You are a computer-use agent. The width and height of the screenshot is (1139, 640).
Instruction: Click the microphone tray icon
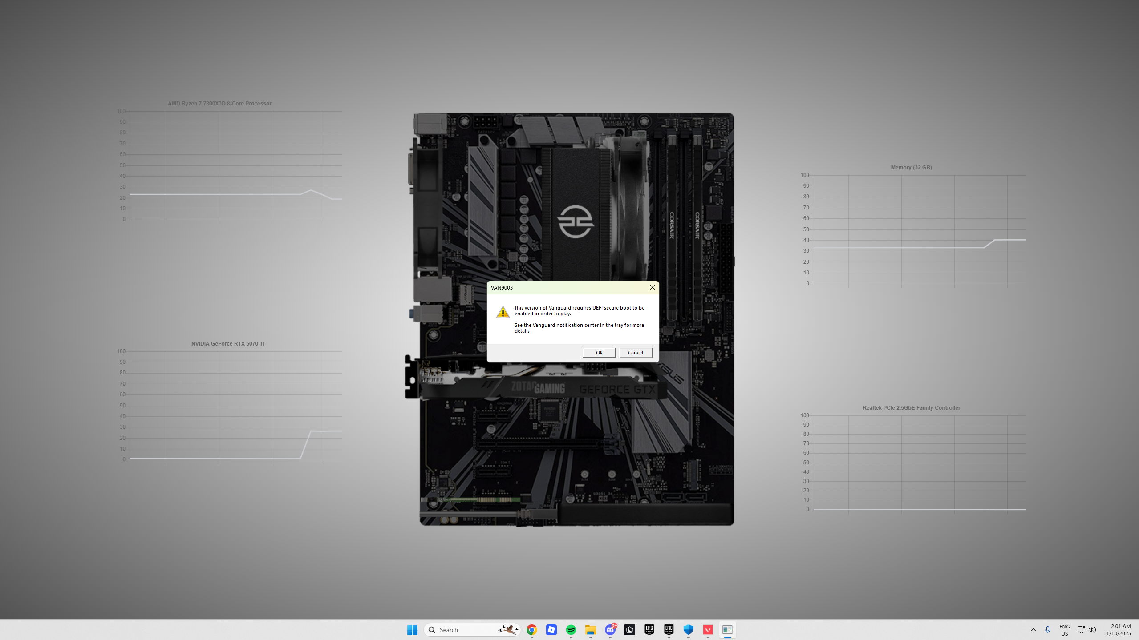(1048, 630)
